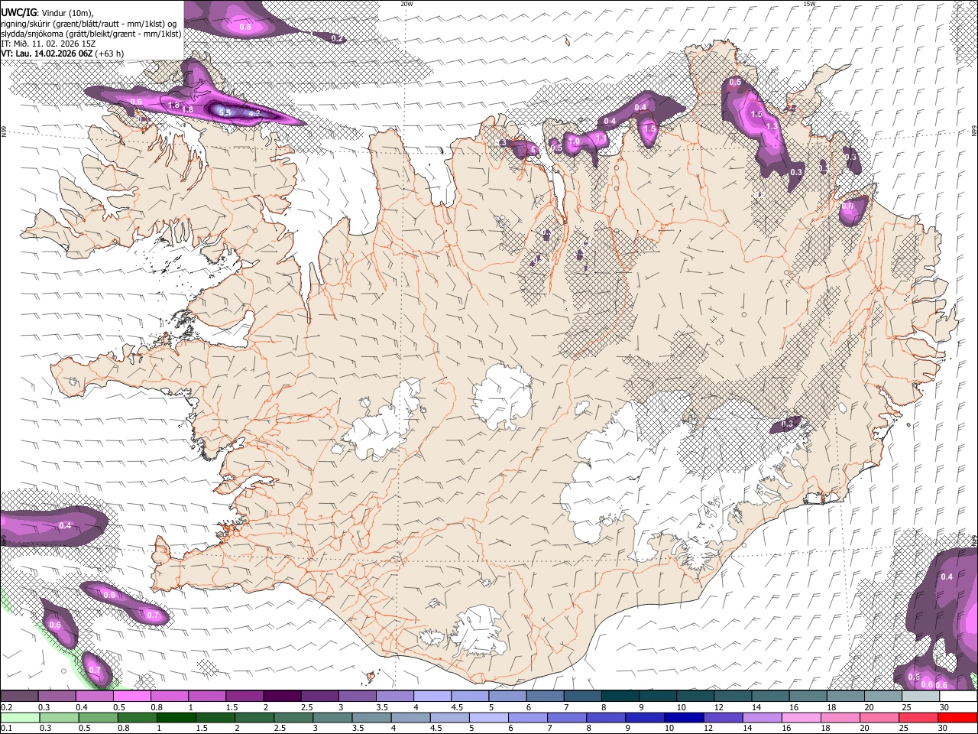This screenshot has width=978, height=734.
Task: Pick the pale lavender 4–4.5 swatch in upper legend
Action: [x=431, y=697]
